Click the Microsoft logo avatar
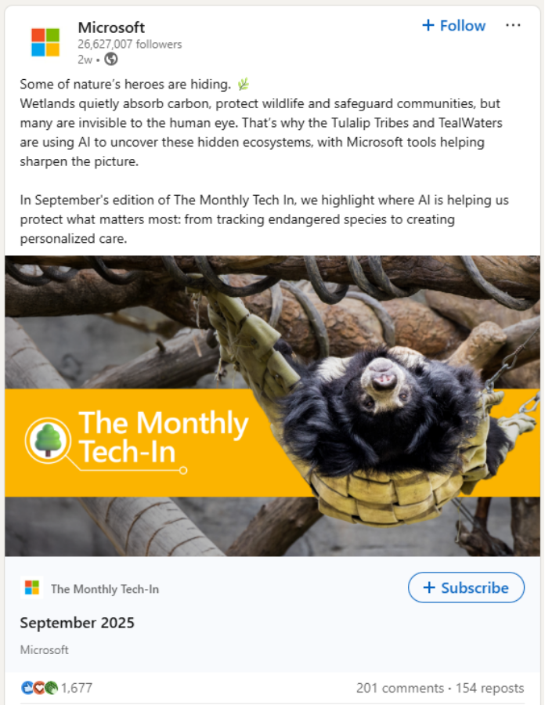 point(45,42)
